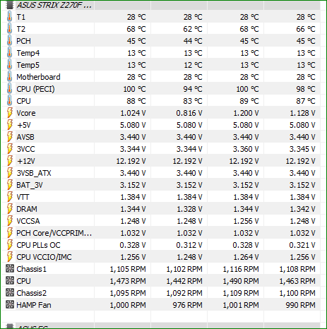The width and height of the screenshot is (327, 329).
Task: Click the voltage icon beside VCCSA
Action: coord(10,221)
